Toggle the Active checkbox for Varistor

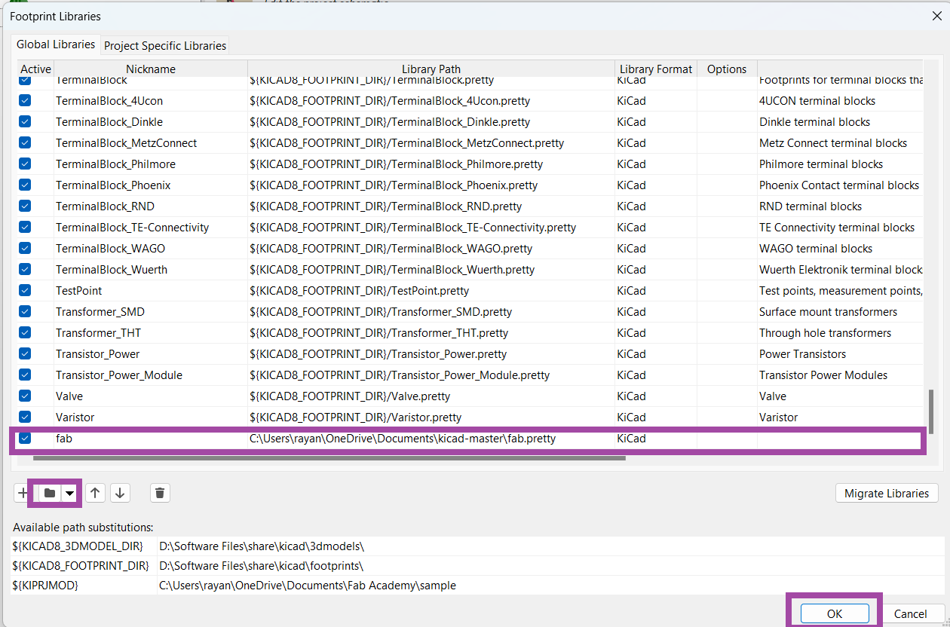pyautogui.click(x=25, y=417)
